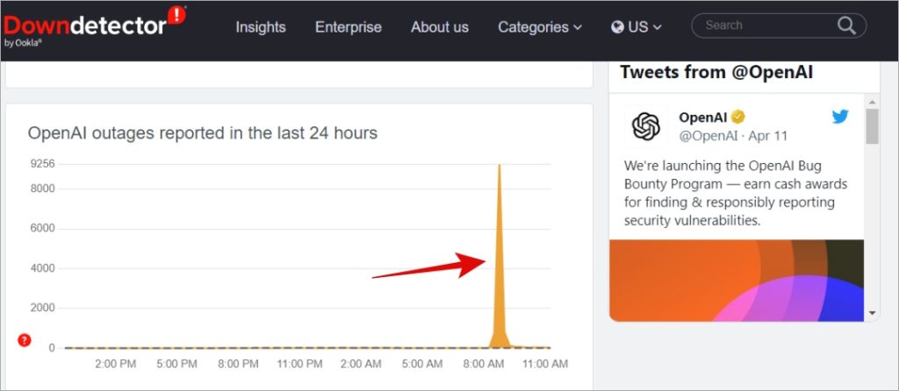Click the red question mark help icon

[24, 341]
